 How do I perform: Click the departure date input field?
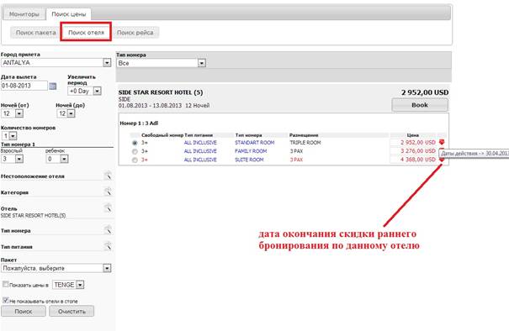coord(24,86)
